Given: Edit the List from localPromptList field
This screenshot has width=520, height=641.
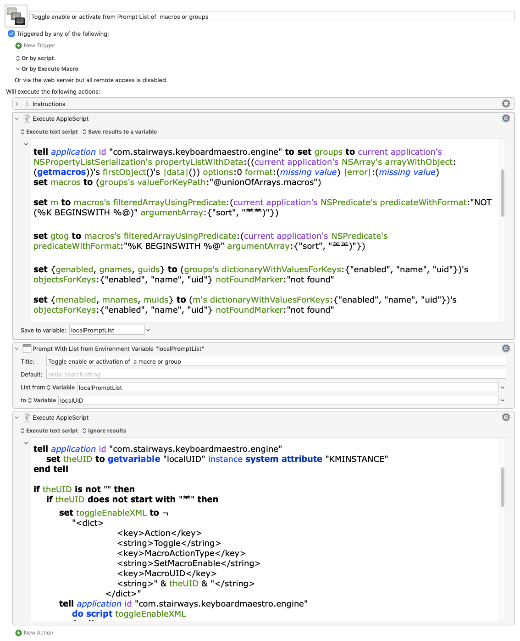Looking at the screenshot, I should click(288, 388).
